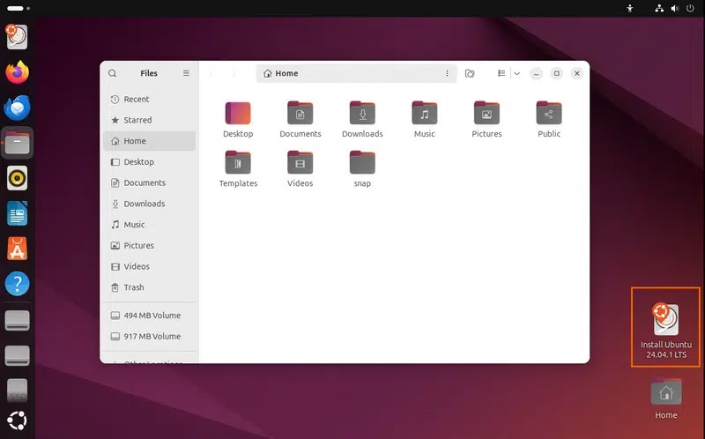Select Starred in the sidebar

tap(149, 120)
